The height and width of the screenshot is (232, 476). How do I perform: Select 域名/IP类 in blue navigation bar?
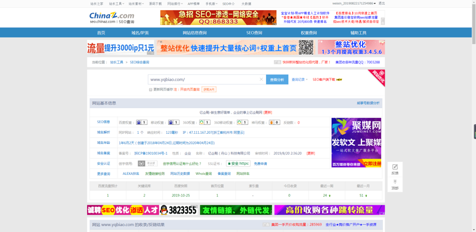click(x=140, y=33)
